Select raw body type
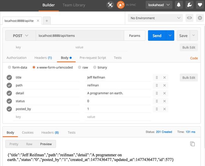This screenshot has height=166, width=205. point(79,67)
